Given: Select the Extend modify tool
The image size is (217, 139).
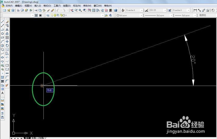Looking at the screenshot, I should [x=7, y=61].
